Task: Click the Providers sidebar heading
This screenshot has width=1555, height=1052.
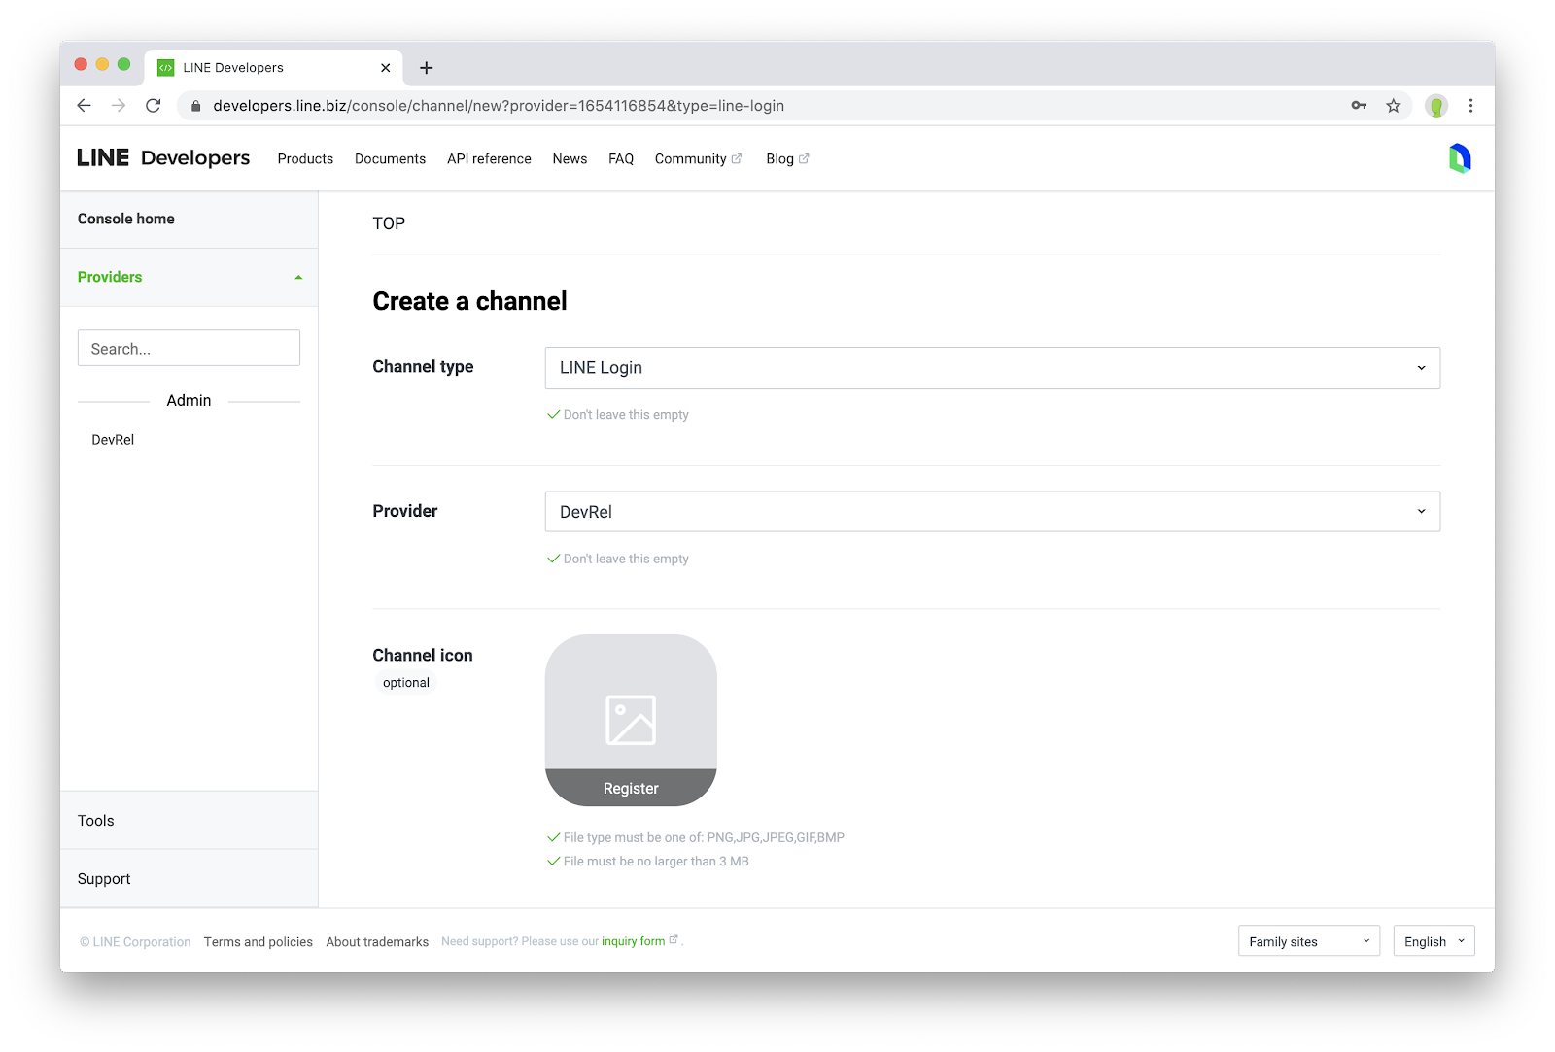Action: click(x=110, y=278)
